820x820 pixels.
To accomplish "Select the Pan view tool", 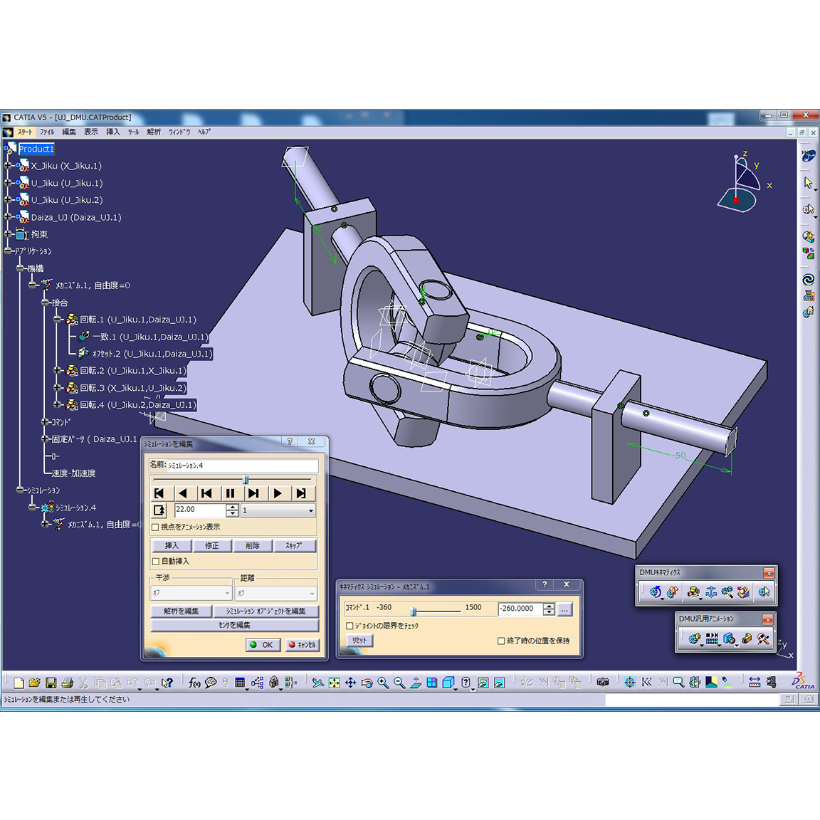I will (x=350, y=683).
